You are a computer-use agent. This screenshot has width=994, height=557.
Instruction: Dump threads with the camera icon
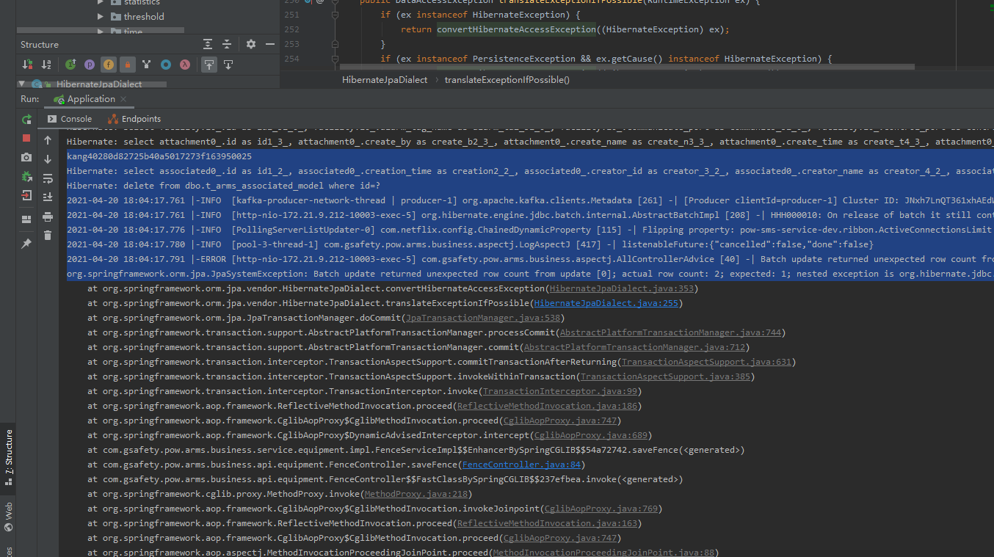[26, 157]
